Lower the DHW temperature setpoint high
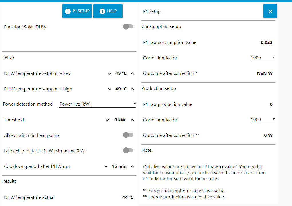The image size is (292, 206). (x=109, y=89)
